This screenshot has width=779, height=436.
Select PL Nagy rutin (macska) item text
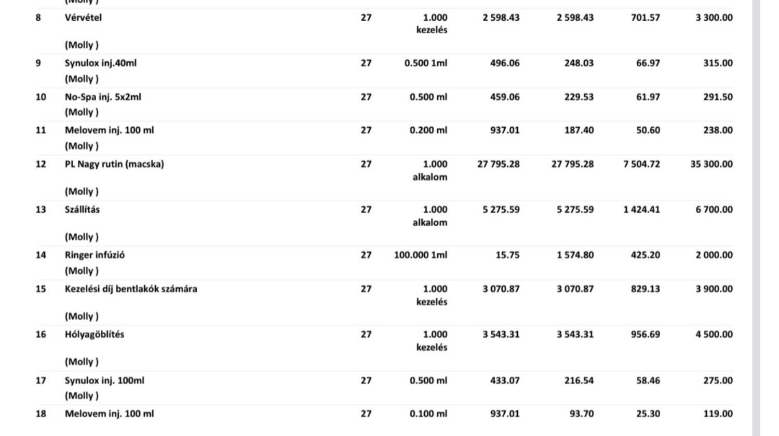click(x=114, y=165)
